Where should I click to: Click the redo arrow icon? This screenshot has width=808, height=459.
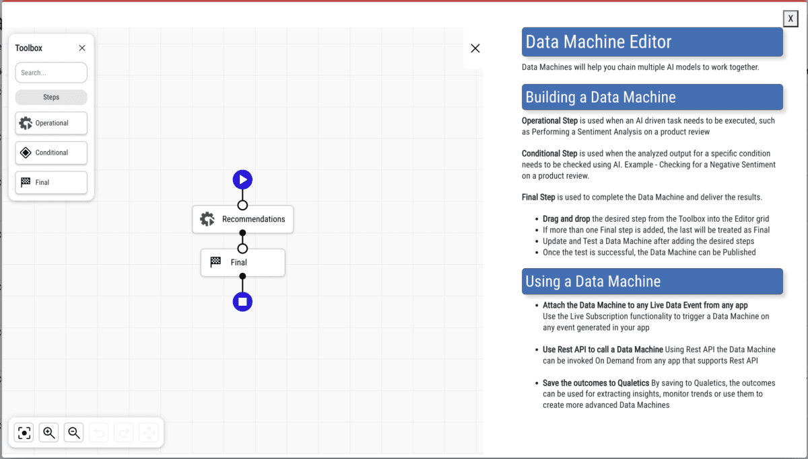click(124, 432)
